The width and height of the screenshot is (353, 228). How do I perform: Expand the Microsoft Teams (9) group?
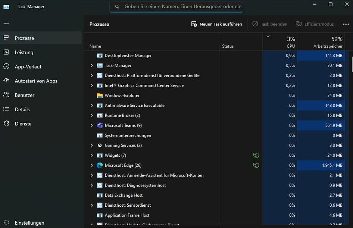(x=92, y=125)
